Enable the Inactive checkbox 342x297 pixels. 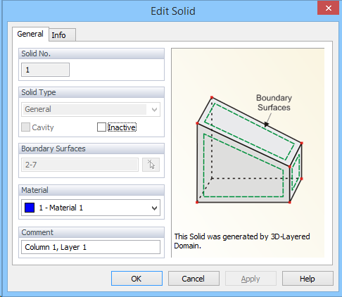click(x=101, y=127)
